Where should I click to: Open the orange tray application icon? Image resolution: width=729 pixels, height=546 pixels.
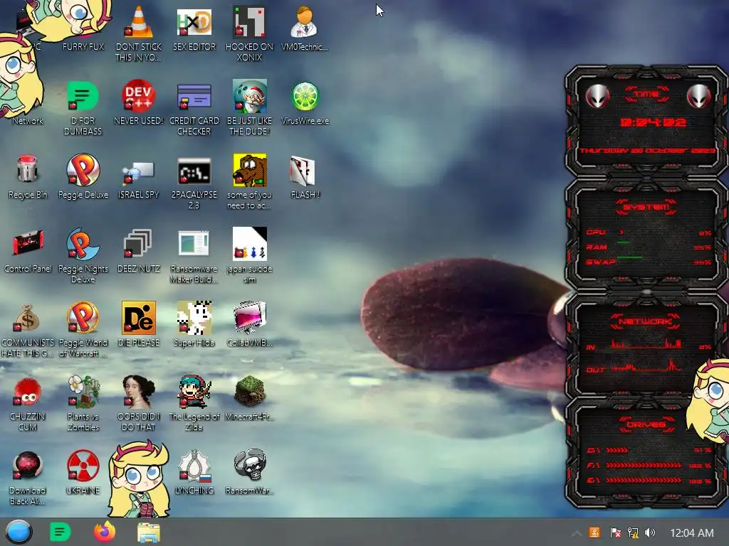click(x=594, y=532)
